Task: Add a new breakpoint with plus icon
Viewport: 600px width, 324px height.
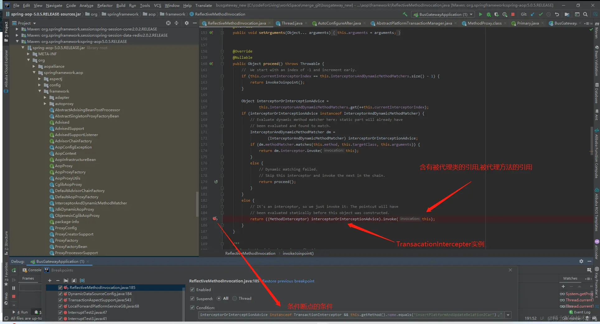Action: coord(50,281)
